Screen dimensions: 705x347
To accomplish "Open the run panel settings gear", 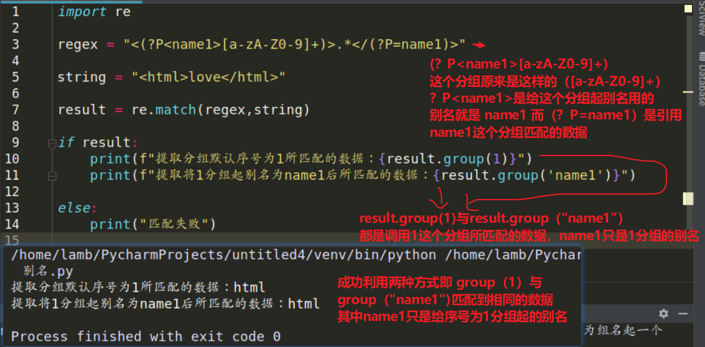I will tap(663, 314).
